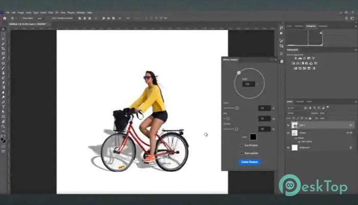358x205 pixels.
Task: Hide Layer 1 using its eye icon
Action: click(288, 125)
